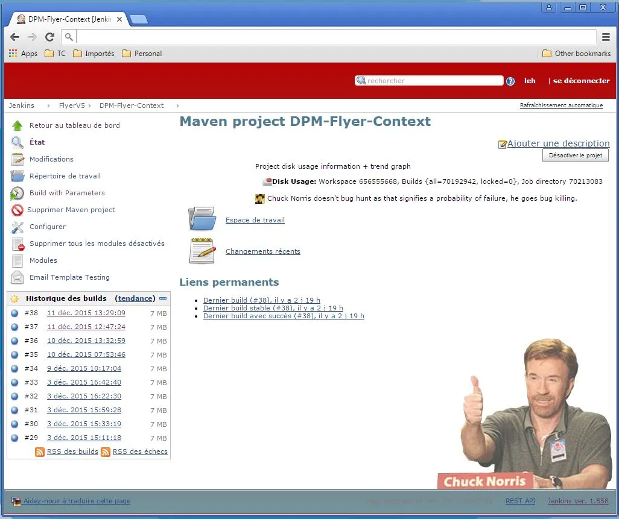Viewport: 619px width, 519px height.
Task: Open the Email Template Testing menu item
Action: (69, 278)
